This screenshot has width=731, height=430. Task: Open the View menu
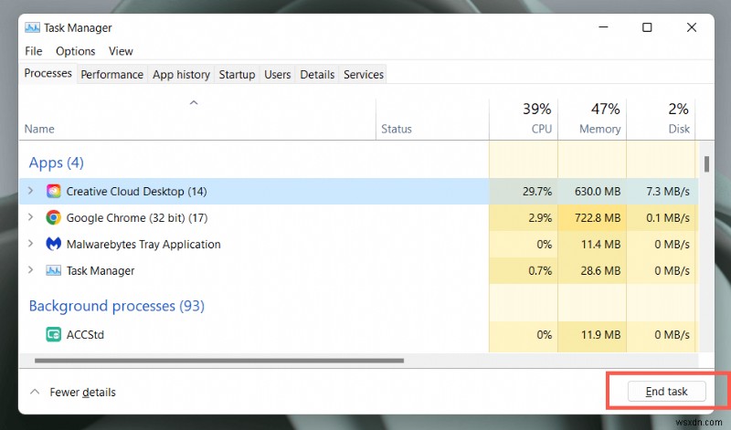click(x=121, y=51)
